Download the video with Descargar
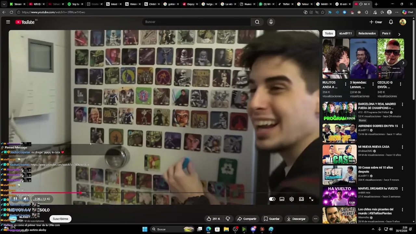 pyautogui.click(x=296, y=219)
